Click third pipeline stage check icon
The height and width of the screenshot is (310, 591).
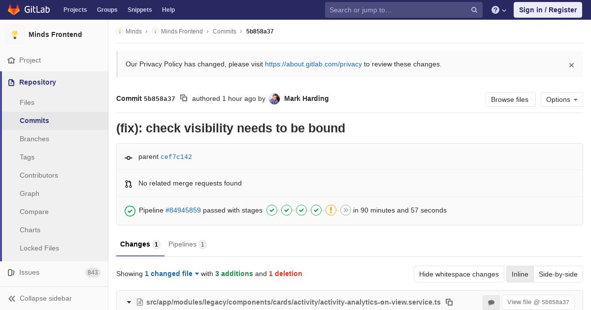(x=301, y=210)
